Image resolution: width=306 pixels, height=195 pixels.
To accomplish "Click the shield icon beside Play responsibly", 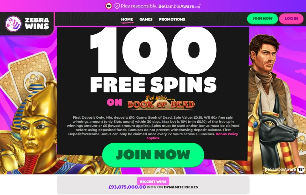I will tap(117, 6).
